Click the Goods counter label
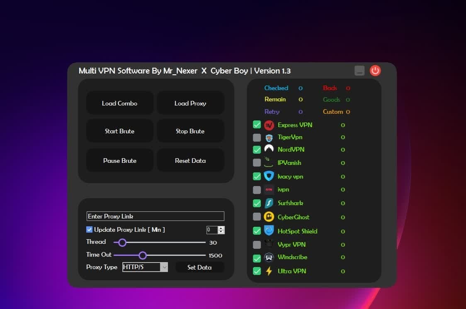This screenshot has width=466, height=309. [x=332, y=100]
